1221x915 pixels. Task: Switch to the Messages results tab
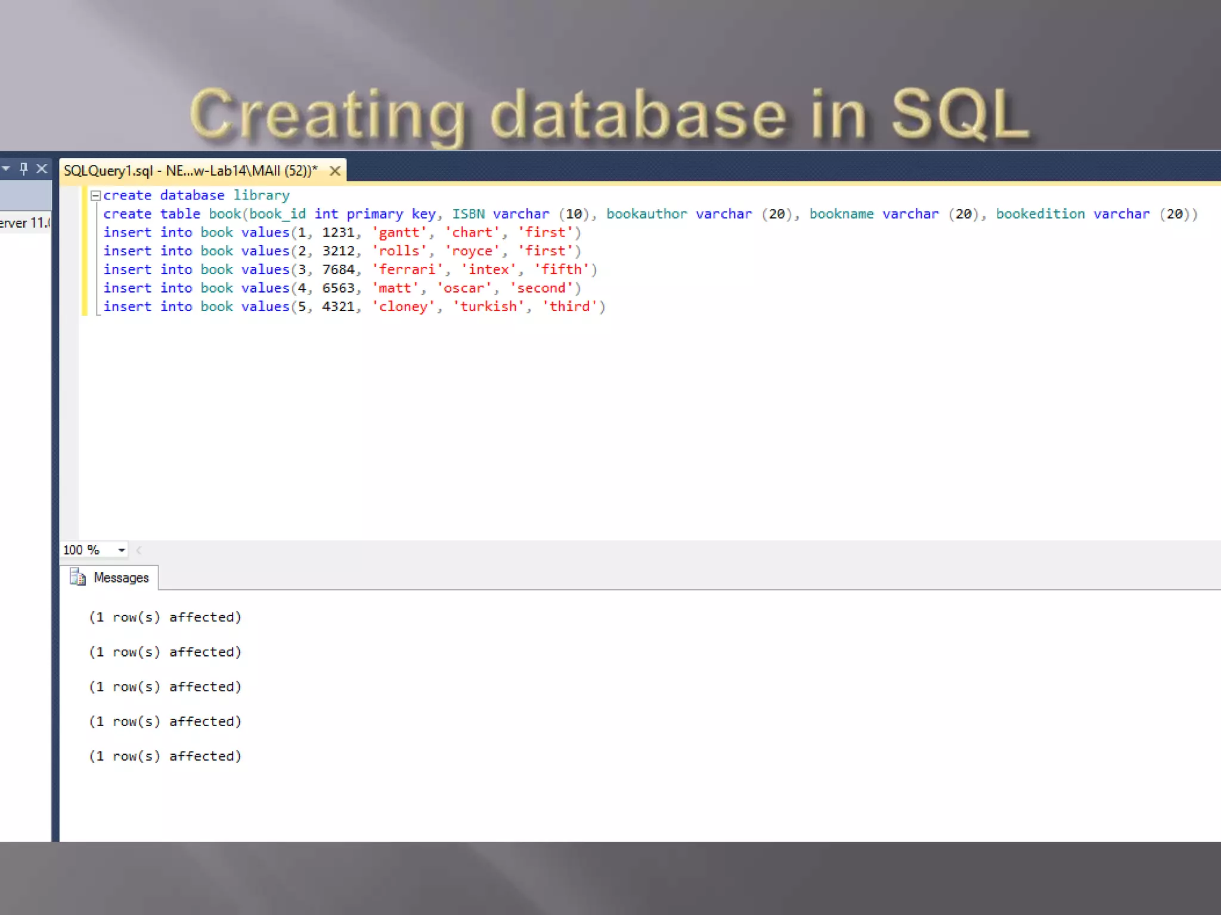pos(121,578)
